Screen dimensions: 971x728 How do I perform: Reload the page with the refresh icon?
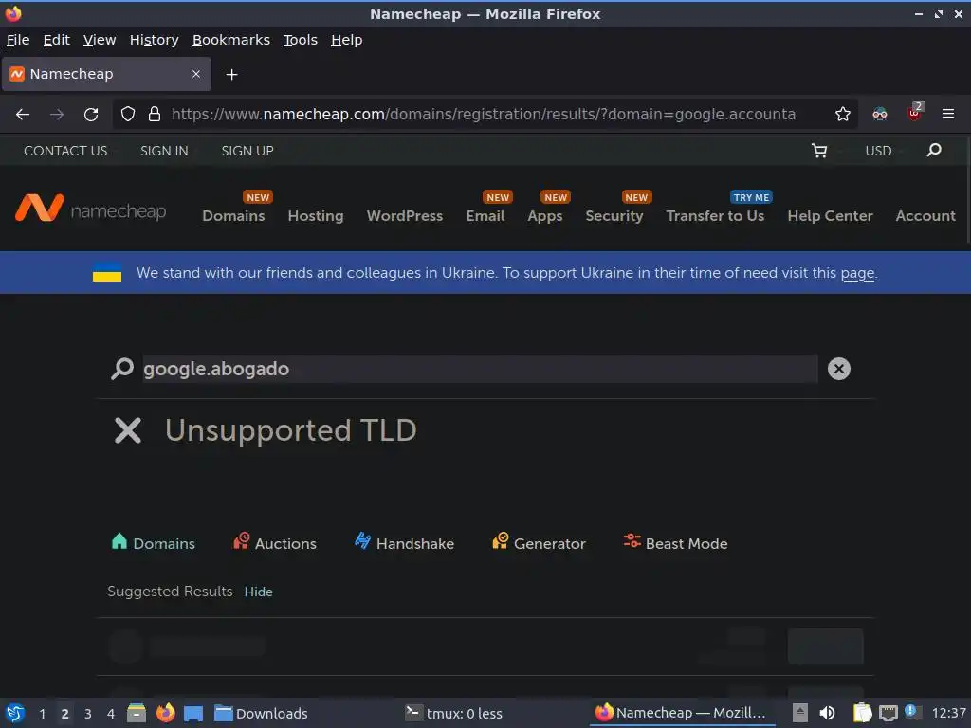(x=91, y=114)
